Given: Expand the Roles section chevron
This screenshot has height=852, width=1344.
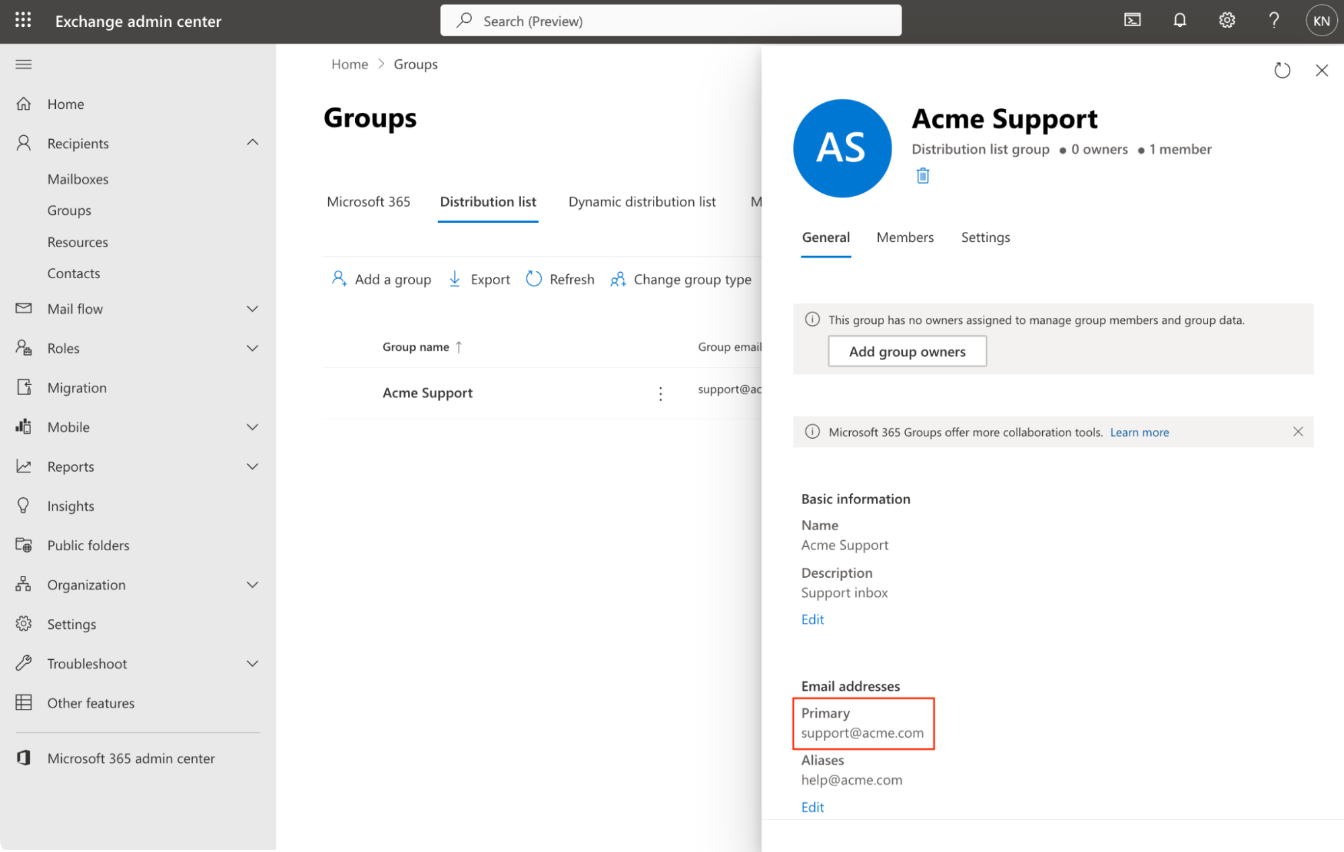Looking at the screenshot, I should point(252,348).
